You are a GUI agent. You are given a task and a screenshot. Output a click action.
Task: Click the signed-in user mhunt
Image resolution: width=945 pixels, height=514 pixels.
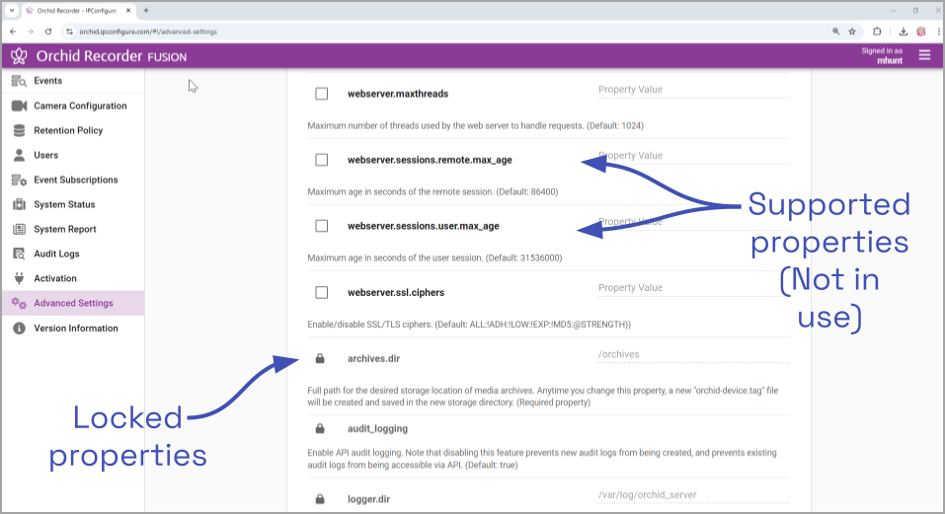click(x=890, y=61)
